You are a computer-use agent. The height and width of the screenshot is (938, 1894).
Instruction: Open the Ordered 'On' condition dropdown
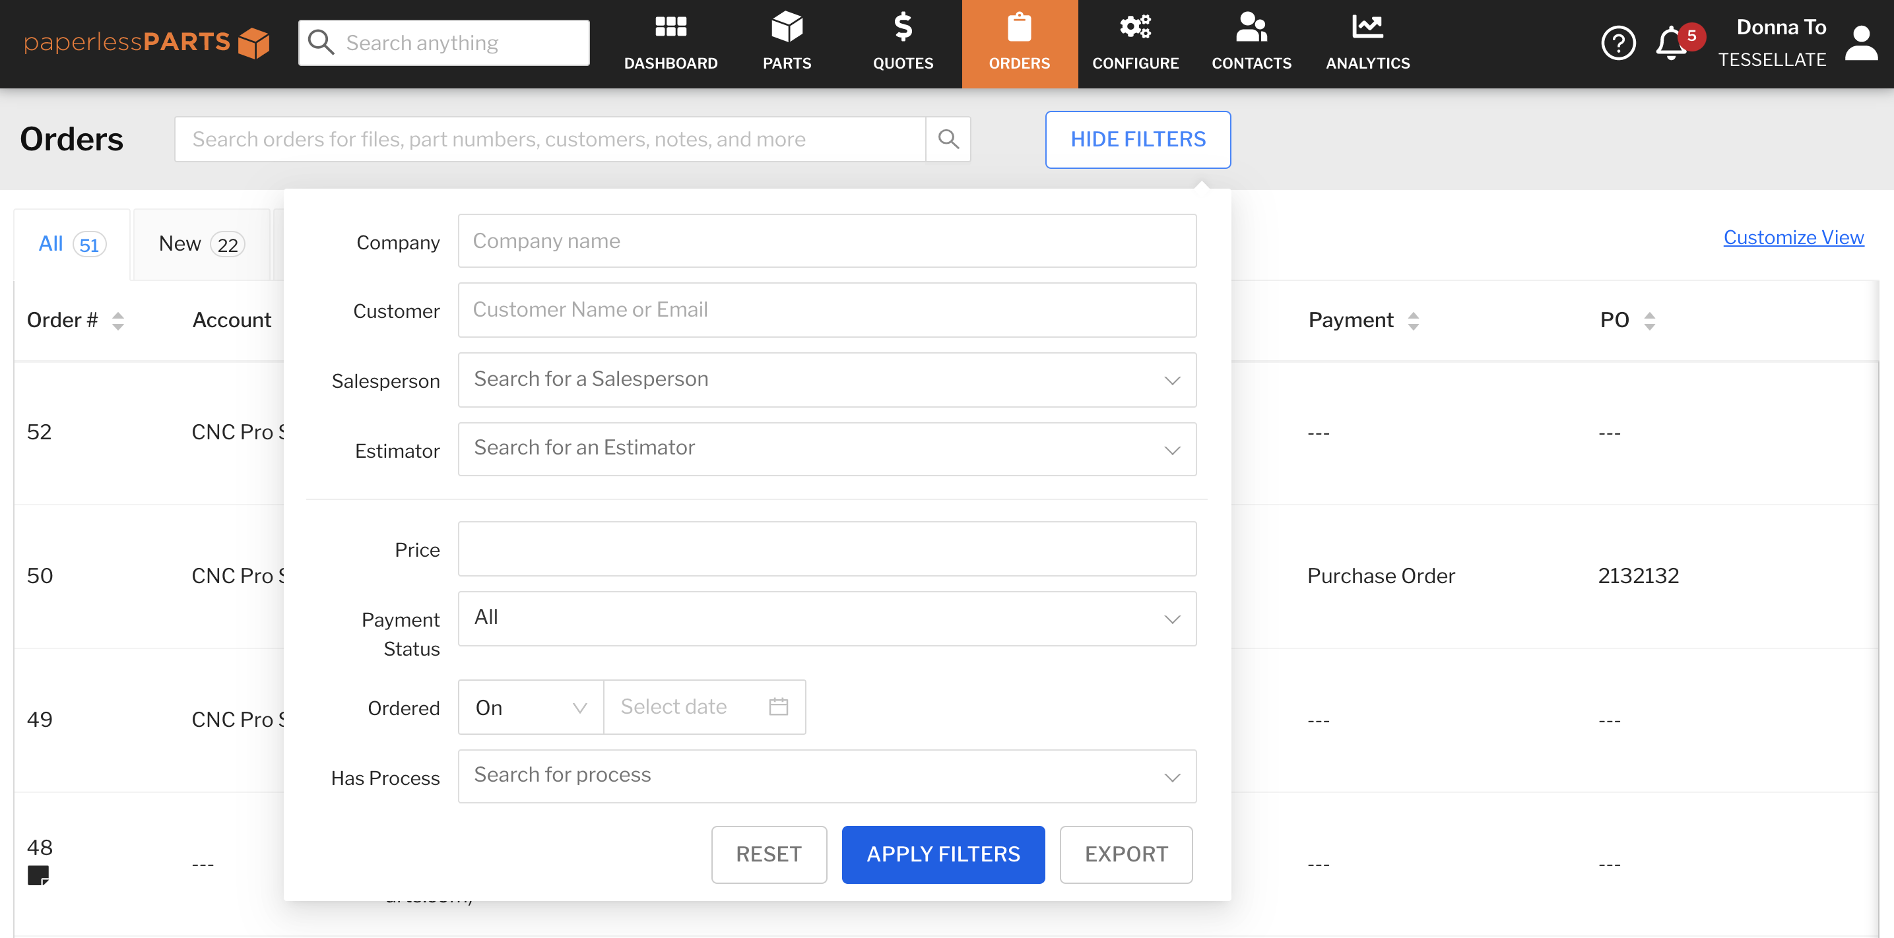click(530, 706)
